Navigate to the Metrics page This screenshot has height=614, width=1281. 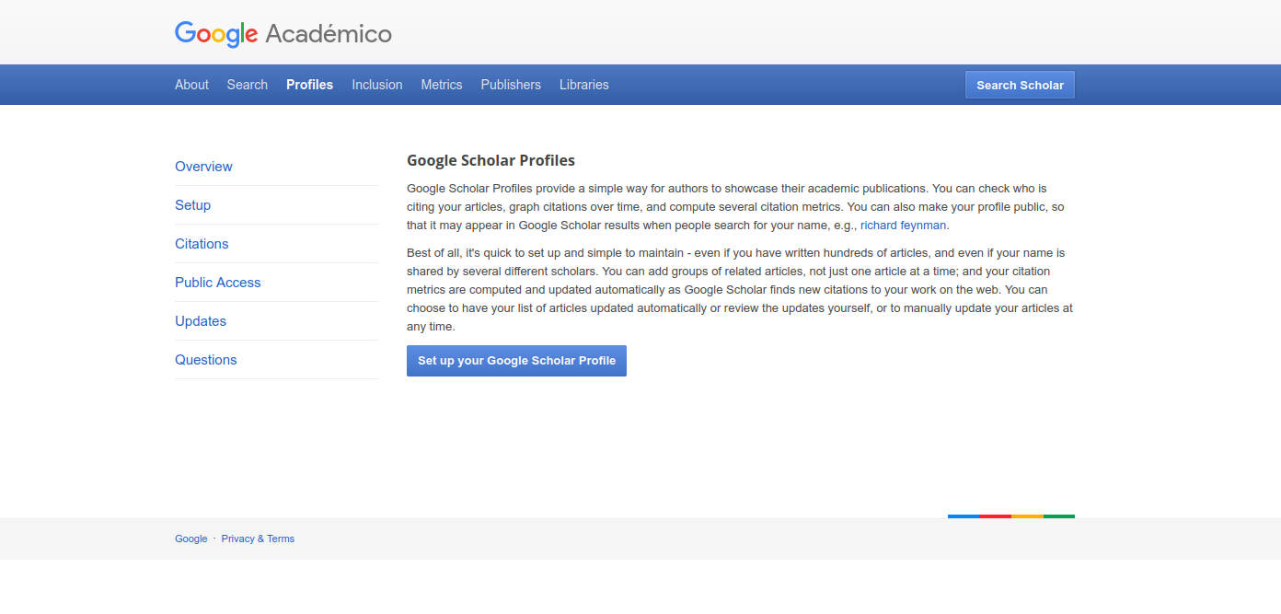(442, 84)
